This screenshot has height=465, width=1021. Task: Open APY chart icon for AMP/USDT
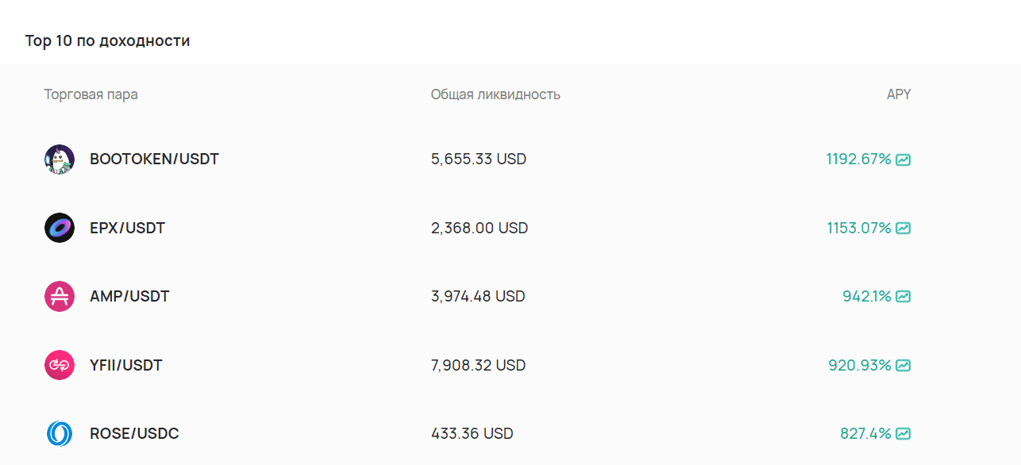903,297
